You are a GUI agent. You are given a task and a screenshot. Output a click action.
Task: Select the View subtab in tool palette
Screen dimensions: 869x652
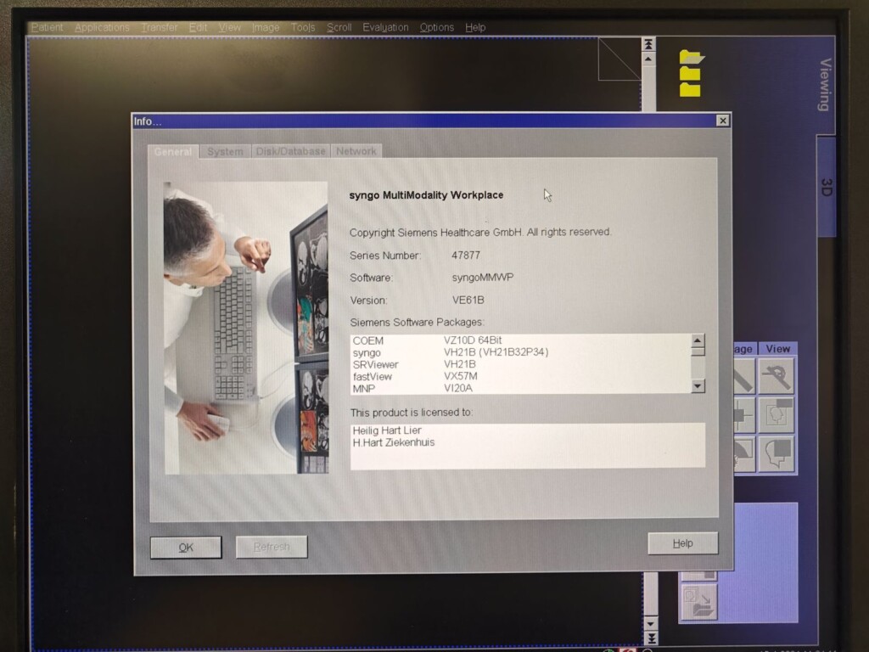point(777,348)
